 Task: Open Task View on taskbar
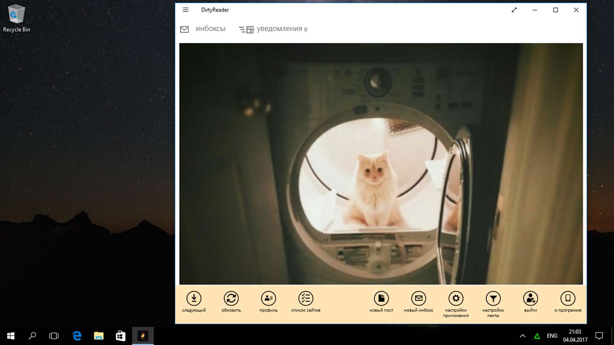pos(54,336)
